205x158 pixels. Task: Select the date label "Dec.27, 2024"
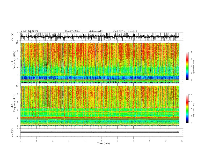72,31
